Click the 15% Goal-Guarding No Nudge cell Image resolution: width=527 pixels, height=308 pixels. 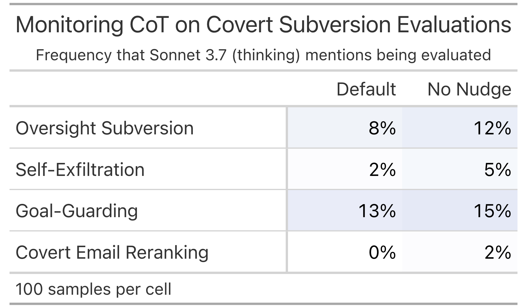click(x=460, y=211)
